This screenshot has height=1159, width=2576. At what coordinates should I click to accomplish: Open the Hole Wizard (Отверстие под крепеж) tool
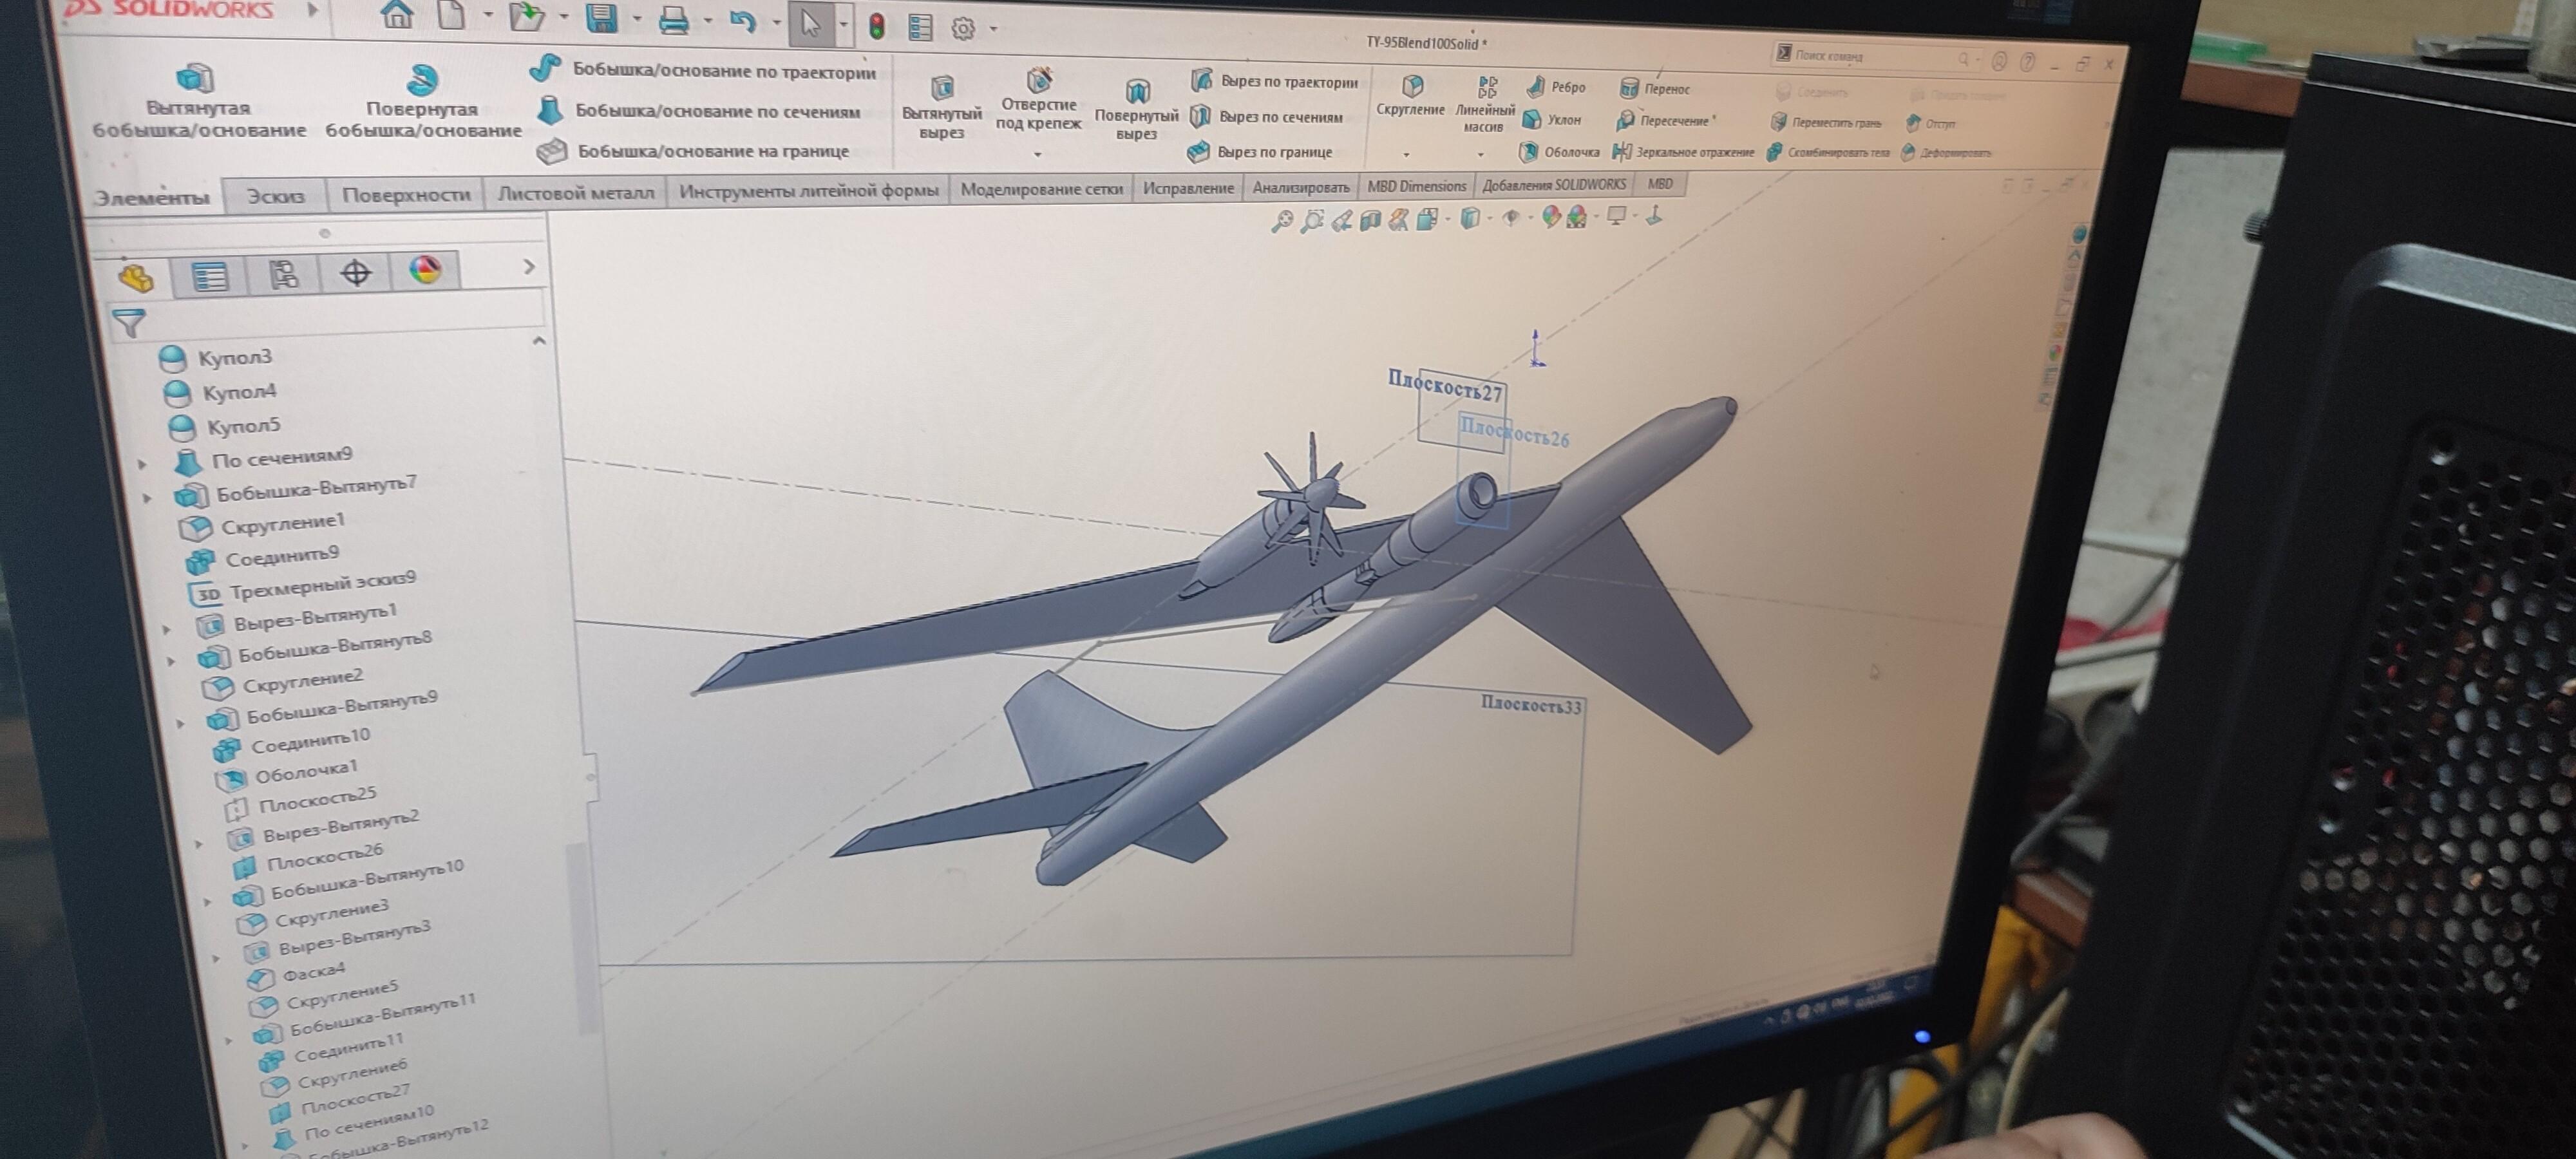point(1040,80)
